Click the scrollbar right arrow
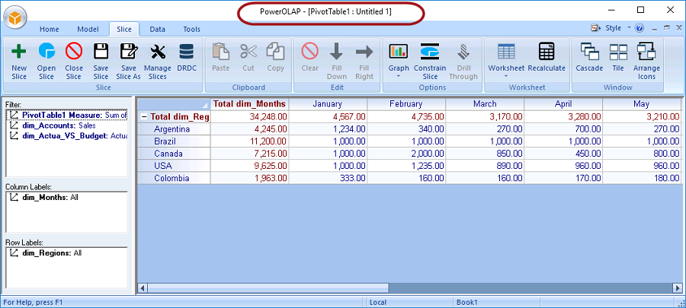 point(677,288)
